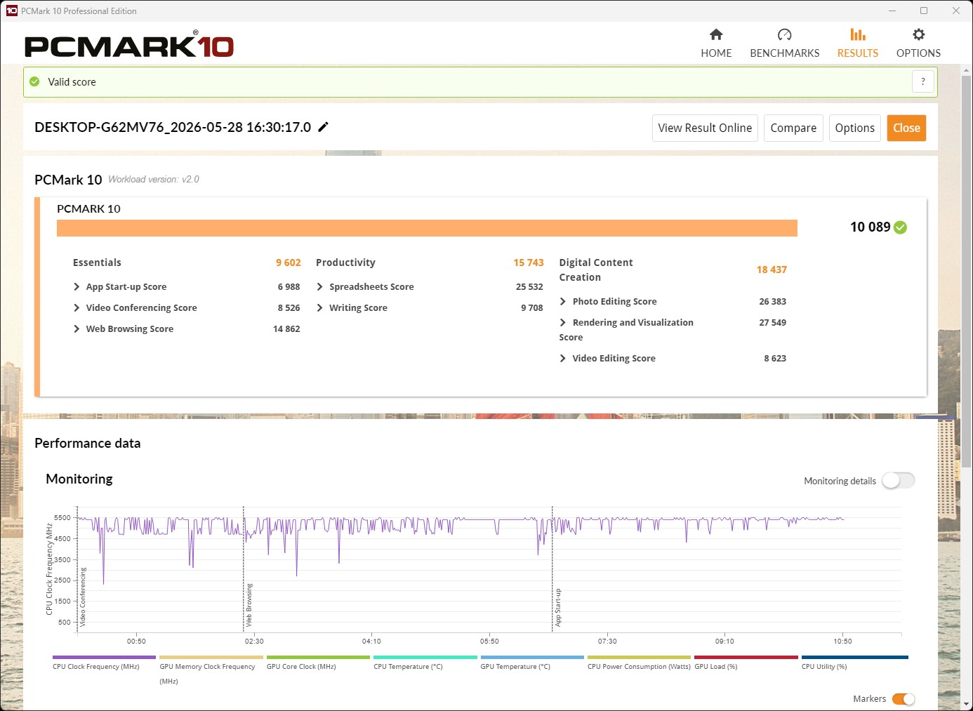This screenshot has height=711, width=973.
Task: Click the GPU Temperature legend swatch
Action: pos(532,658)
